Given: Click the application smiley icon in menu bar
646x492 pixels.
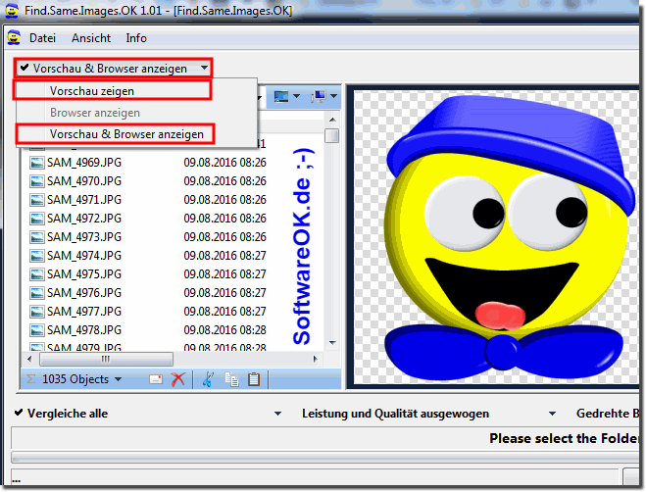Looking at the screenshot, I should pos(14,38).
